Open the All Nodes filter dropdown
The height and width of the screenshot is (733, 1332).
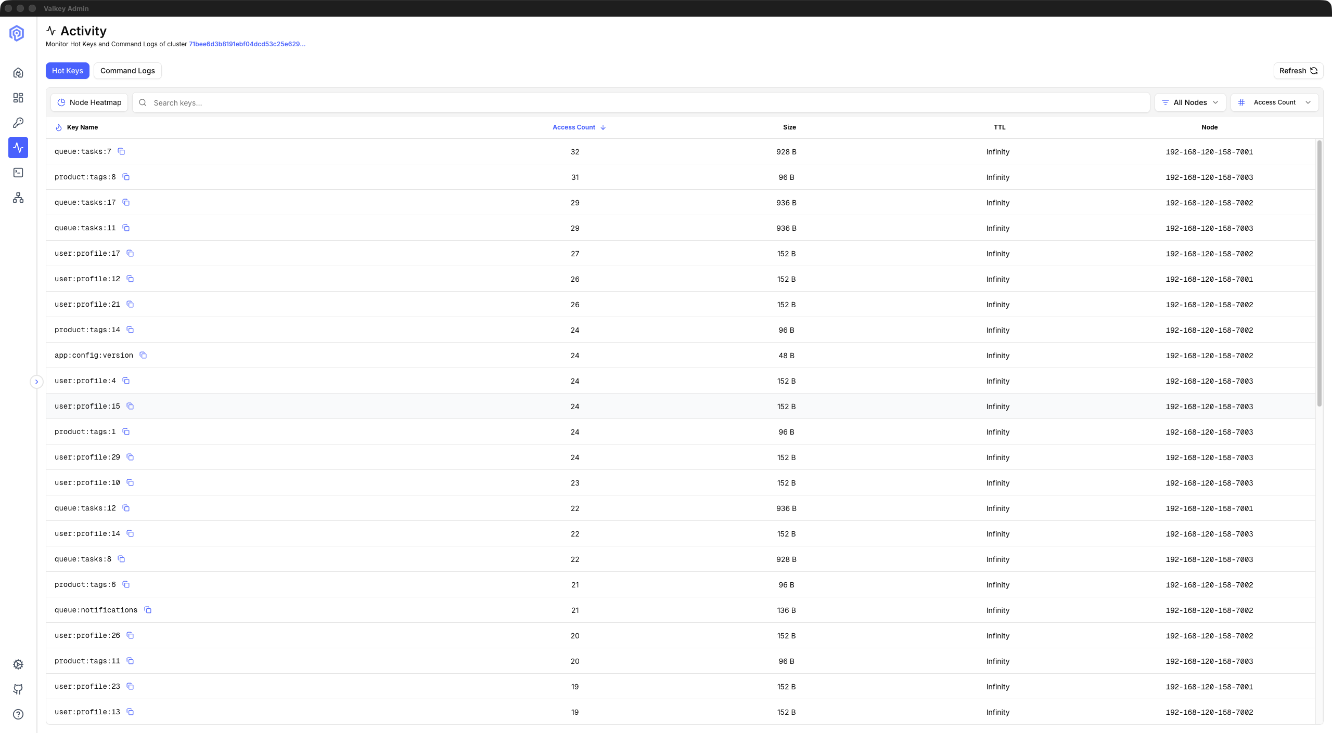[1190, 102]
